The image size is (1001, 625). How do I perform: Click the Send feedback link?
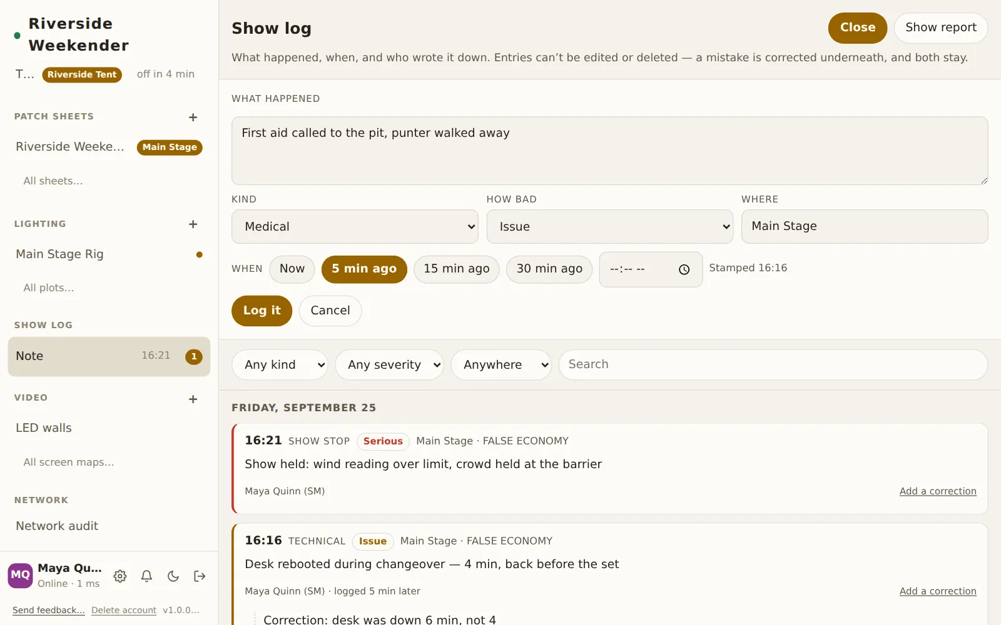point(49,610)
